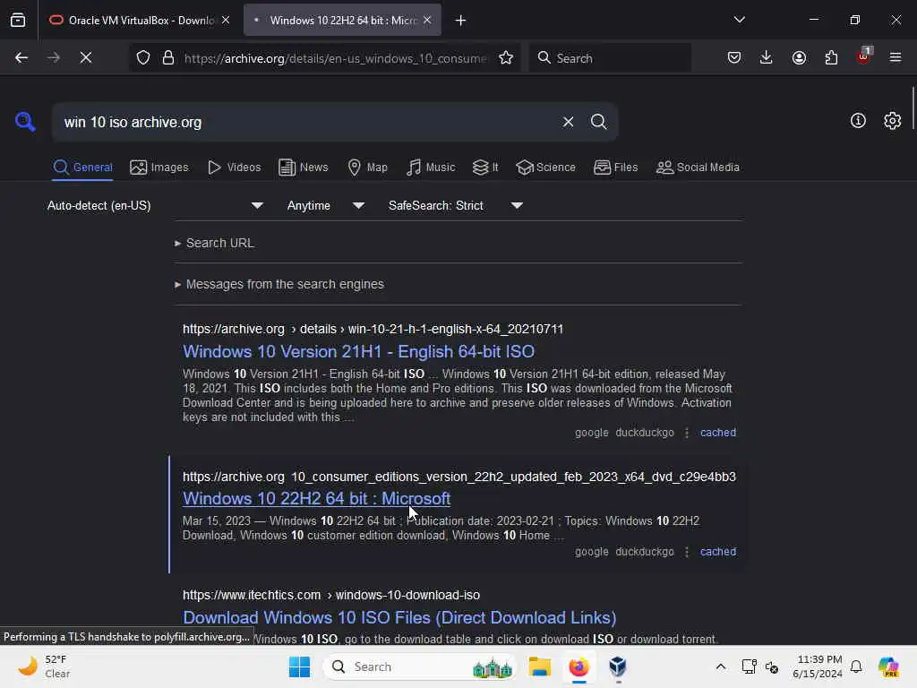917x688 pixels.
Task: Open the extensions puzzle icon
Action: 831,57
